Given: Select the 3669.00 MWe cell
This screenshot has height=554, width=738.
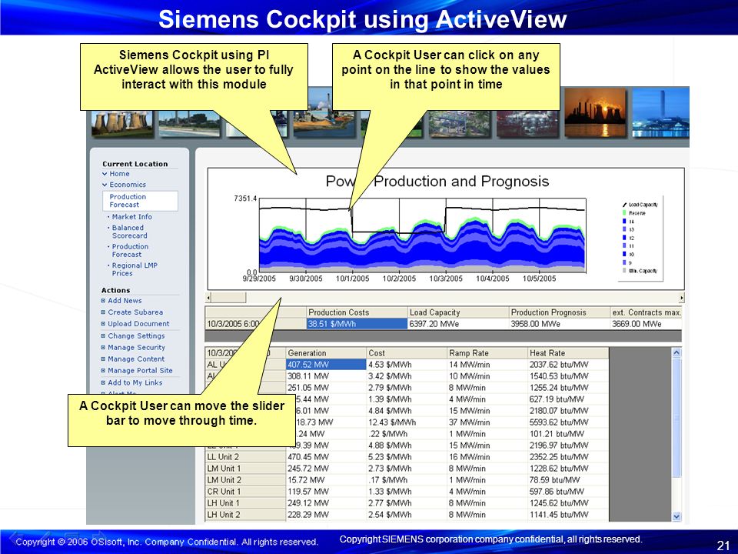Looking at the screenshot, I should (x=647, y=324).
